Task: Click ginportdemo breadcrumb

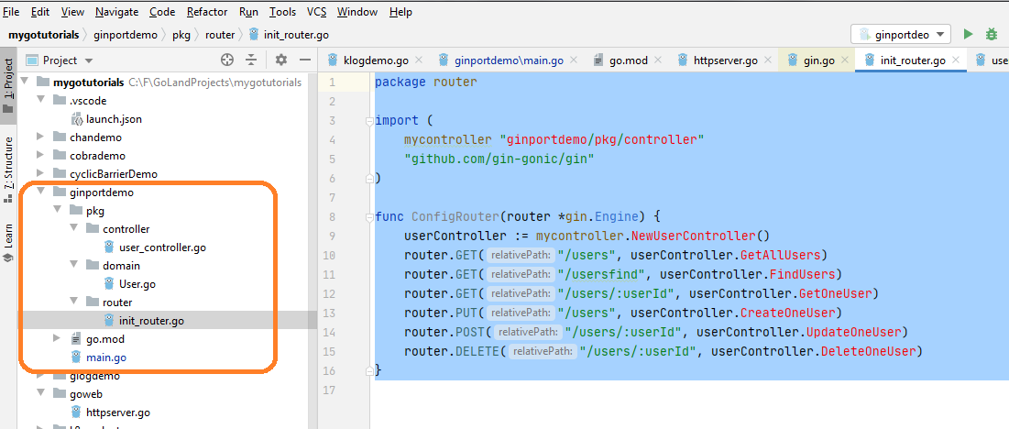Action: pyautogui.click(x=126, y=35)
